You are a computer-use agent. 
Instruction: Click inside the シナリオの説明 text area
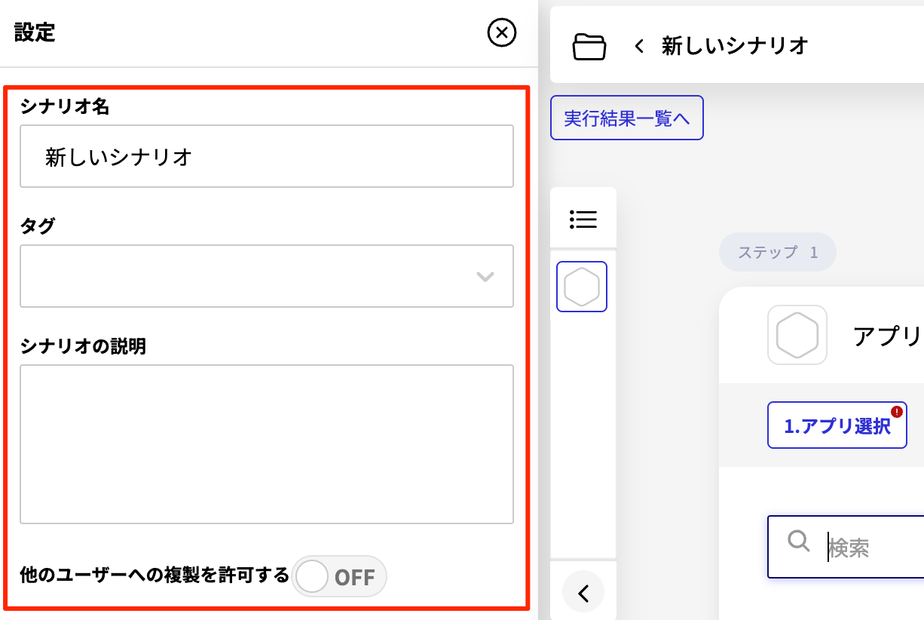(266, 444)
